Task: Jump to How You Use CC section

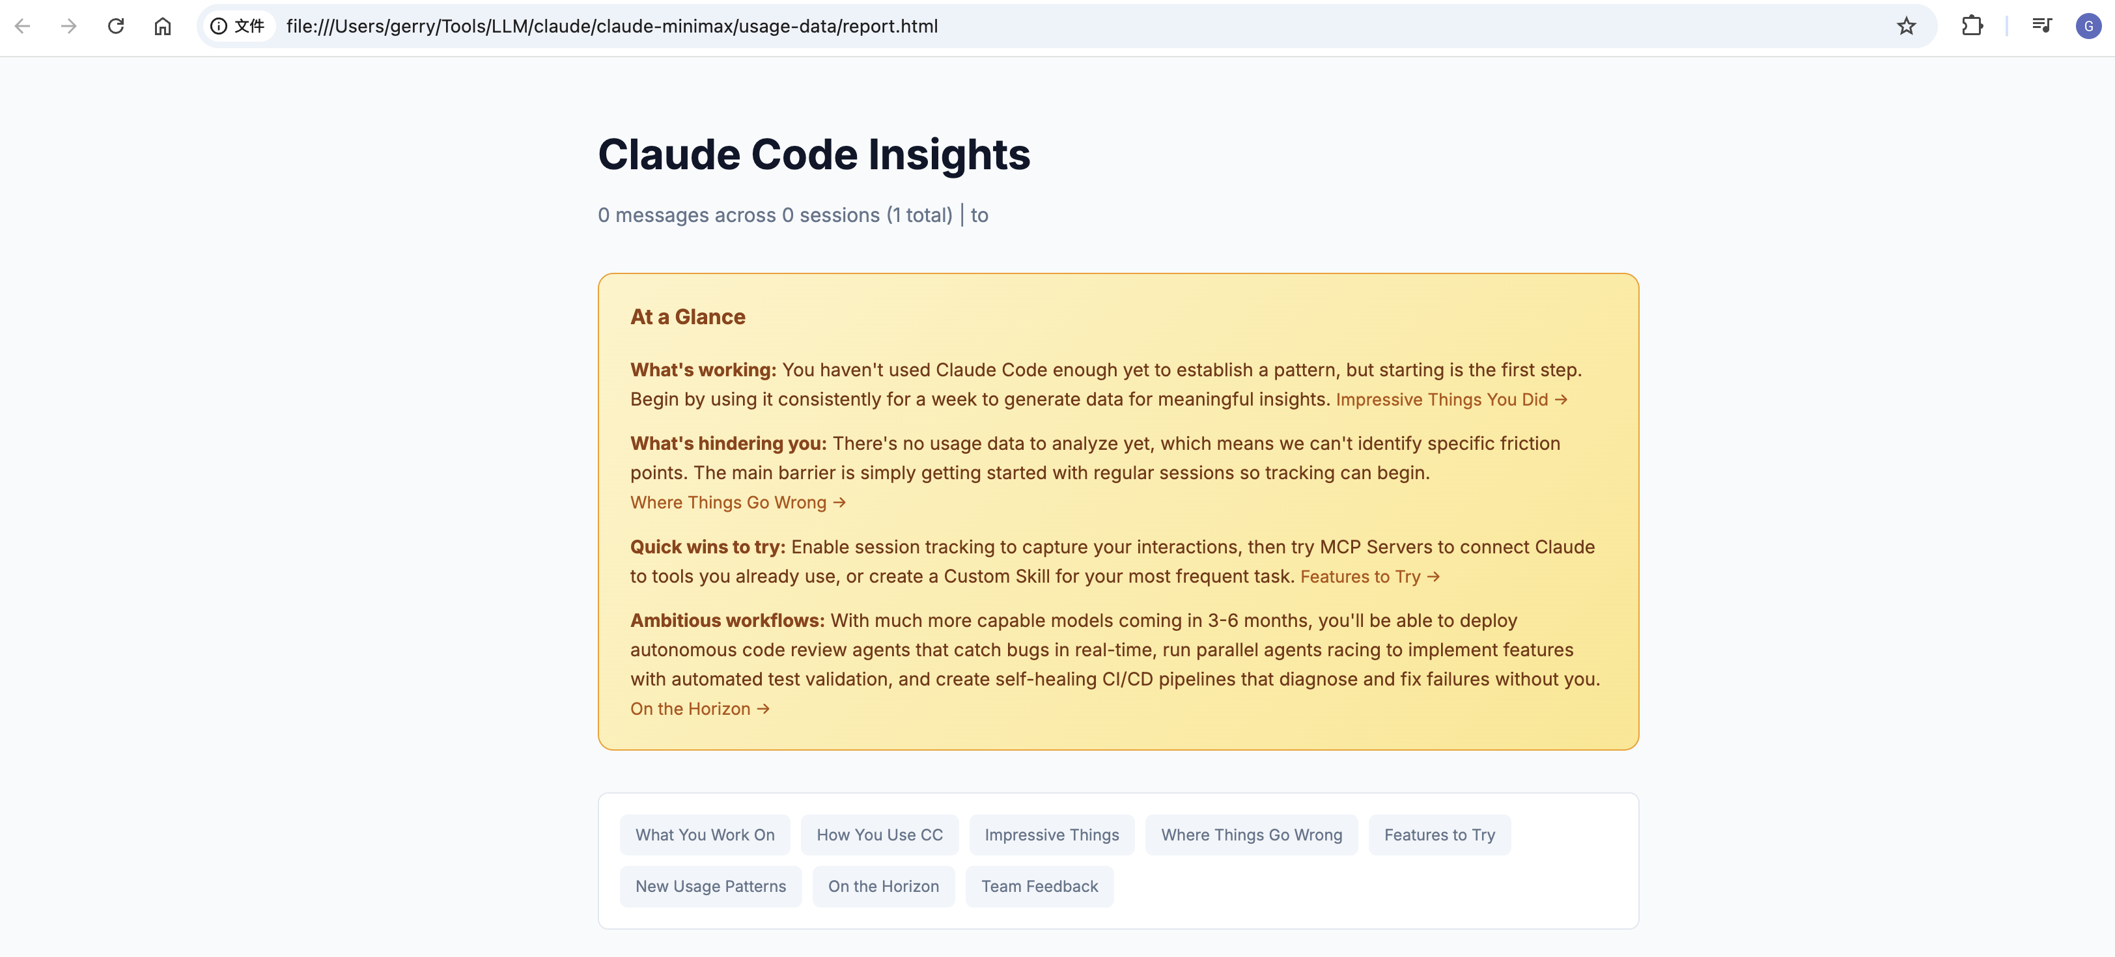Action: [x=879, y=835]
